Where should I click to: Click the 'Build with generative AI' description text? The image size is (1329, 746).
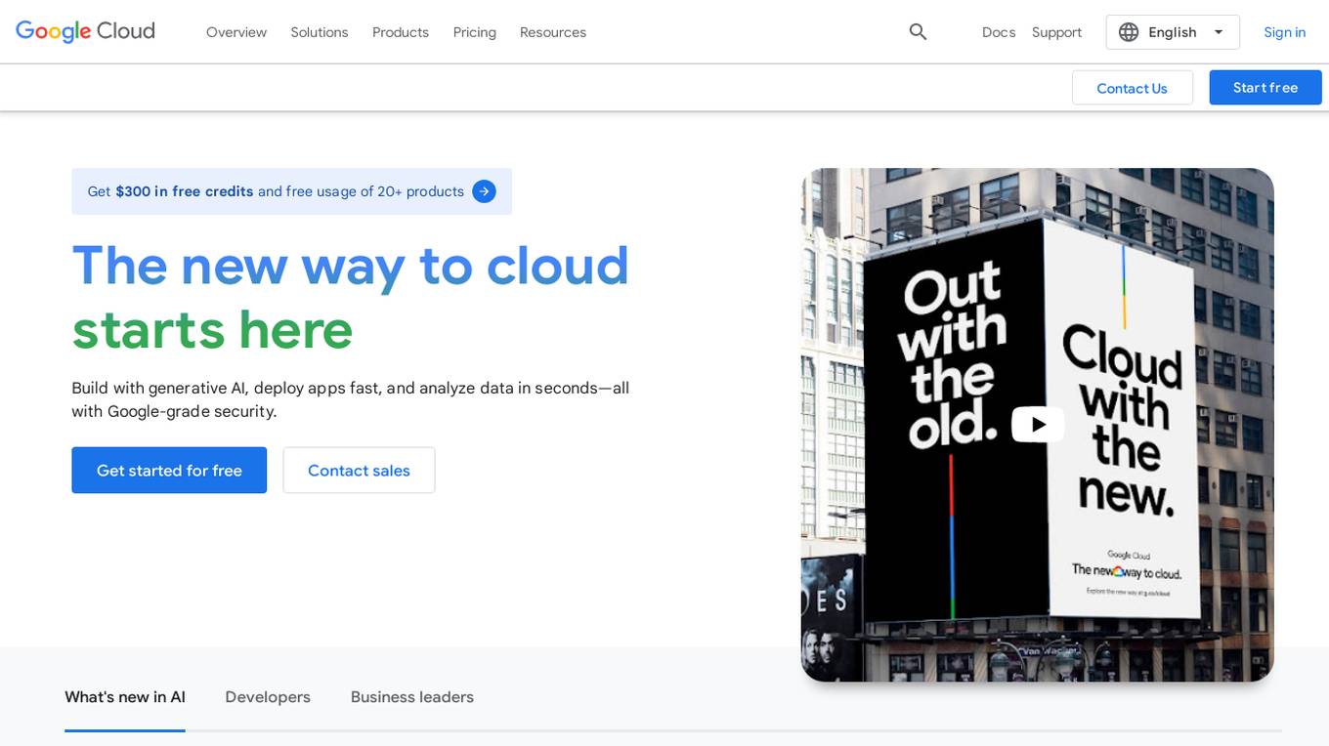350,399
